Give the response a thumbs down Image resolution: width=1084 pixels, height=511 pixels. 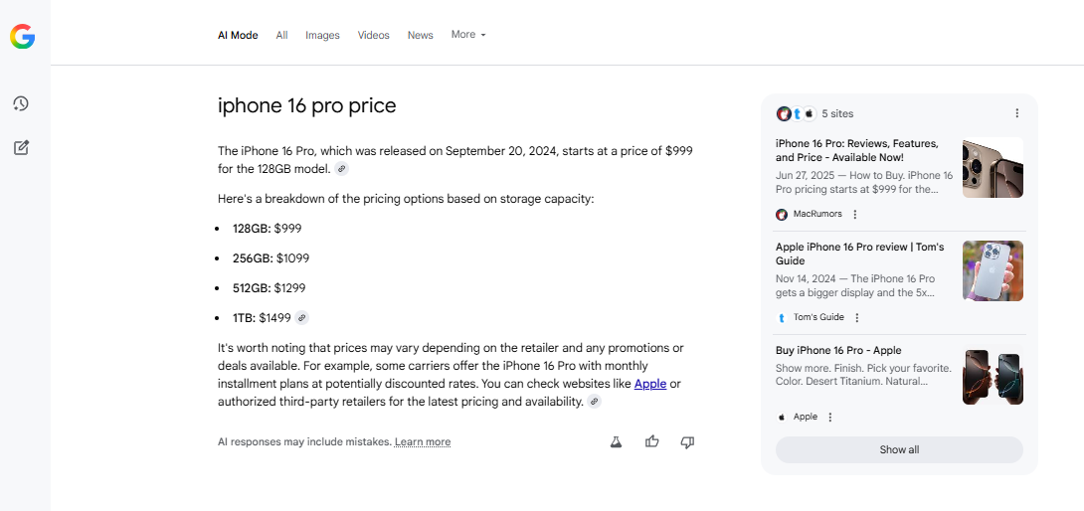[x=687, y=441]
